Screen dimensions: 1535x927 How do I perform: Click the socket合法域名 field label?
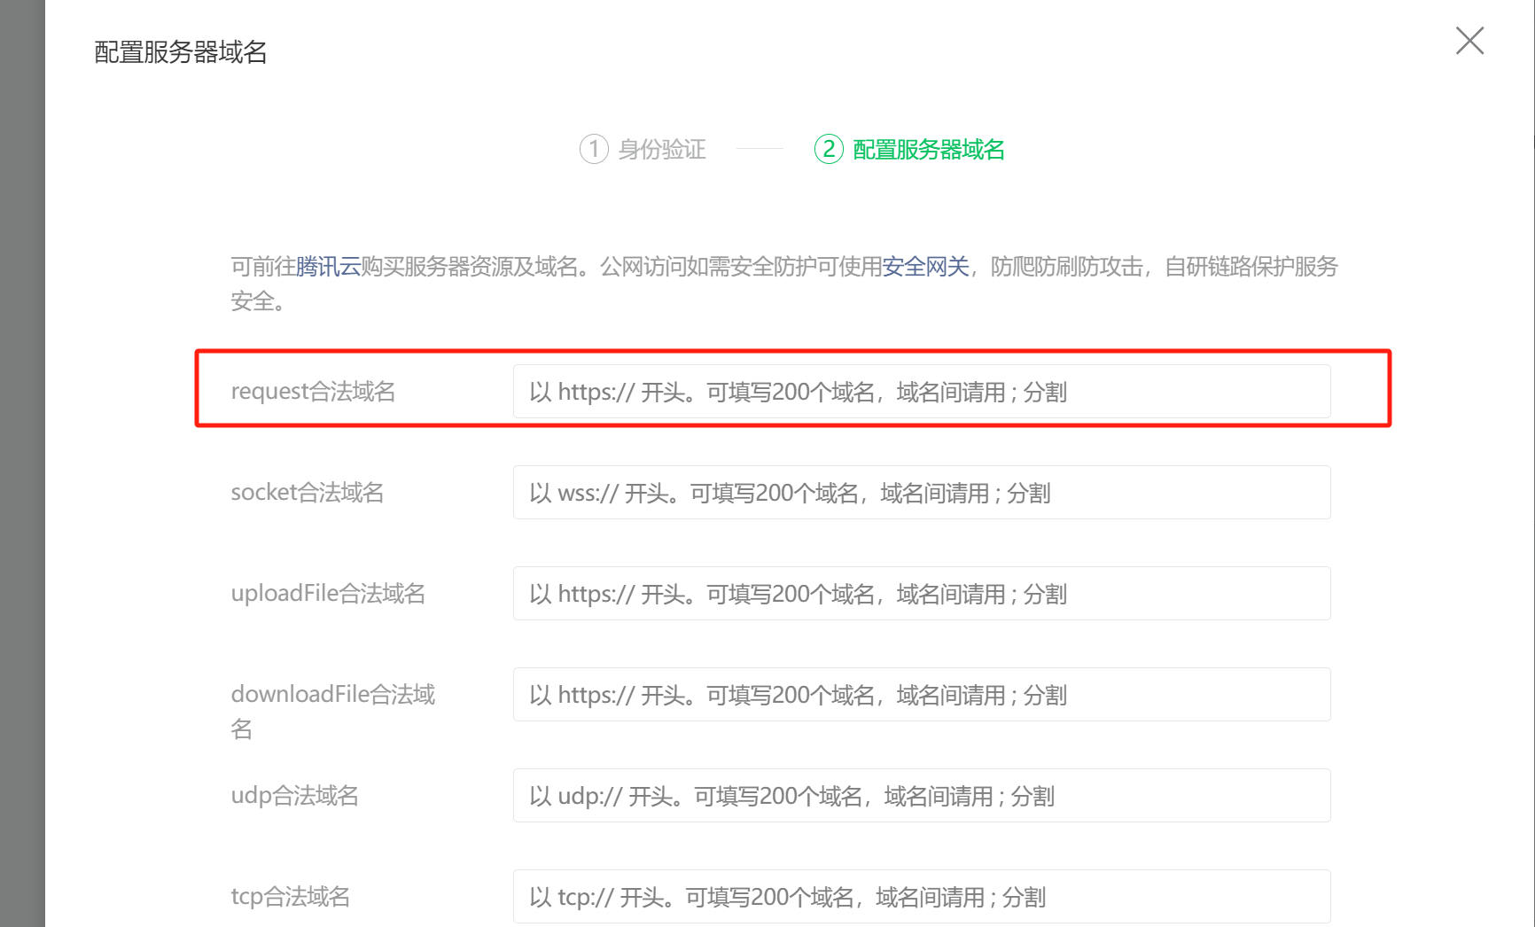click(308, 492)
